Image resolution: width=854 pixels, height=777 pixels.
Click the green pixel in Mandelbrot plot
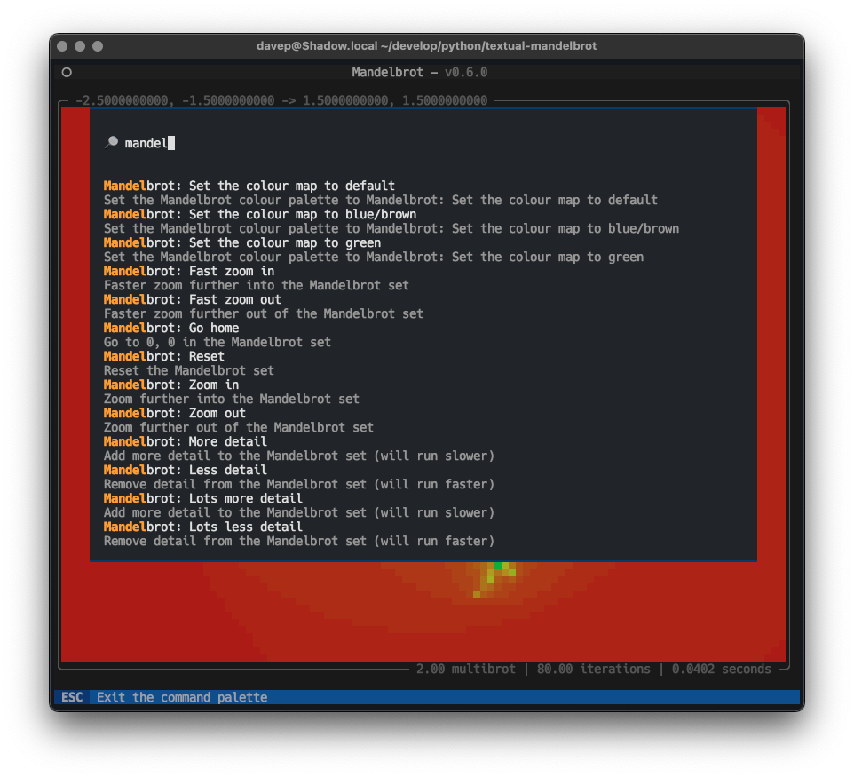pos(498,566)
